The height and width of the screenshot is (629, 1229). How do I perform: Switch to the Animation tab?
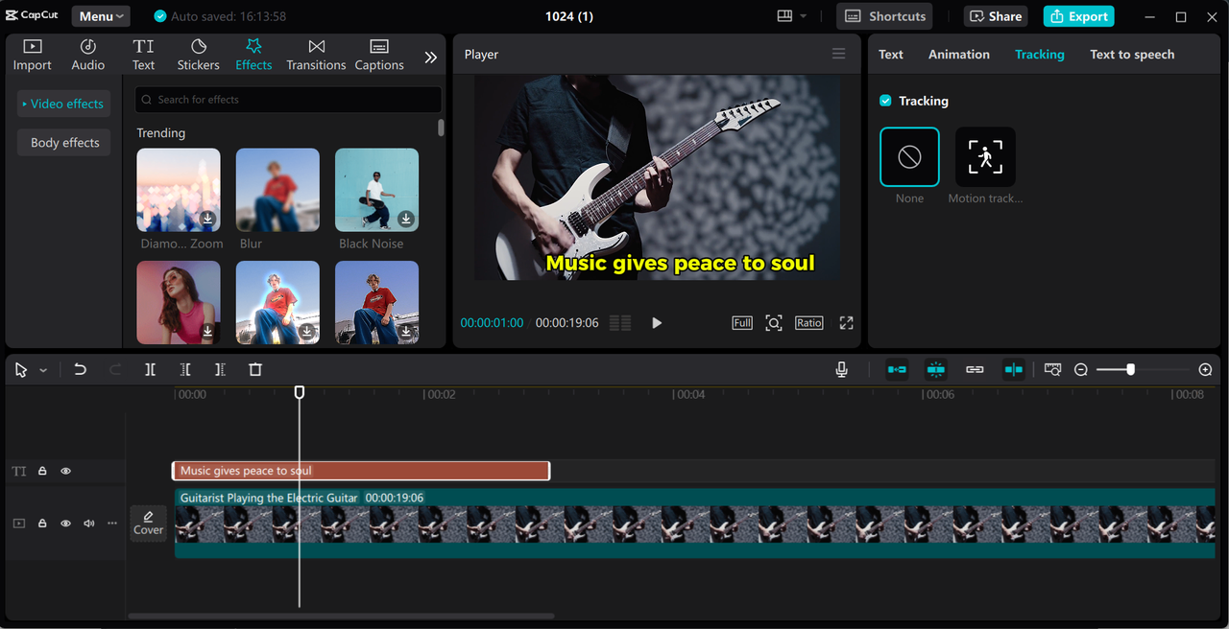959,55
